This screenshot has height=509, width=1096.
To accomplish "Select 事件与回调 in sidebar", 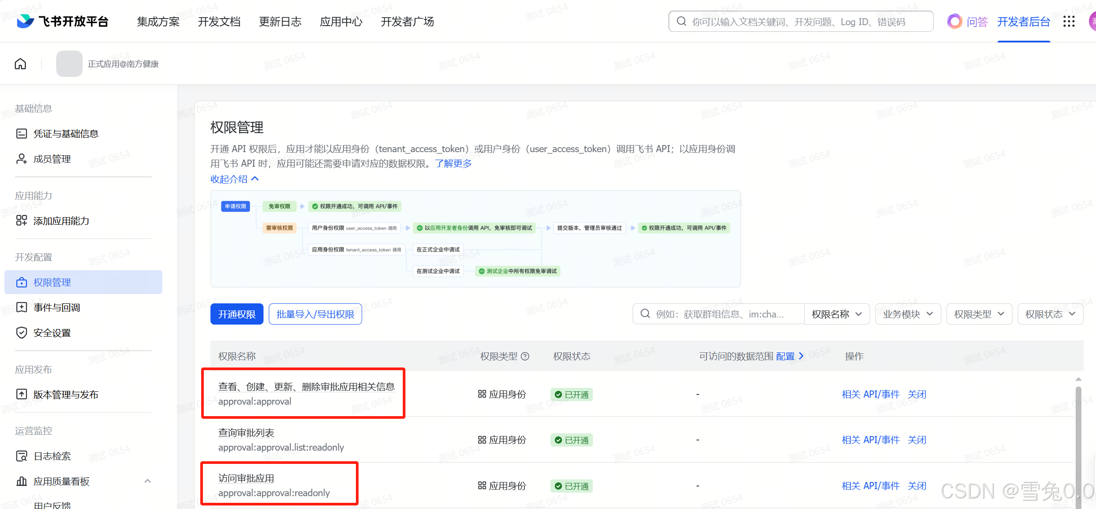I will [83, 307].
